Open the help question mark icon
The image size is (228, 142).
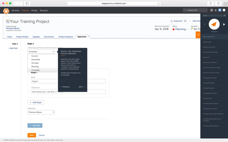coord(211,10)
